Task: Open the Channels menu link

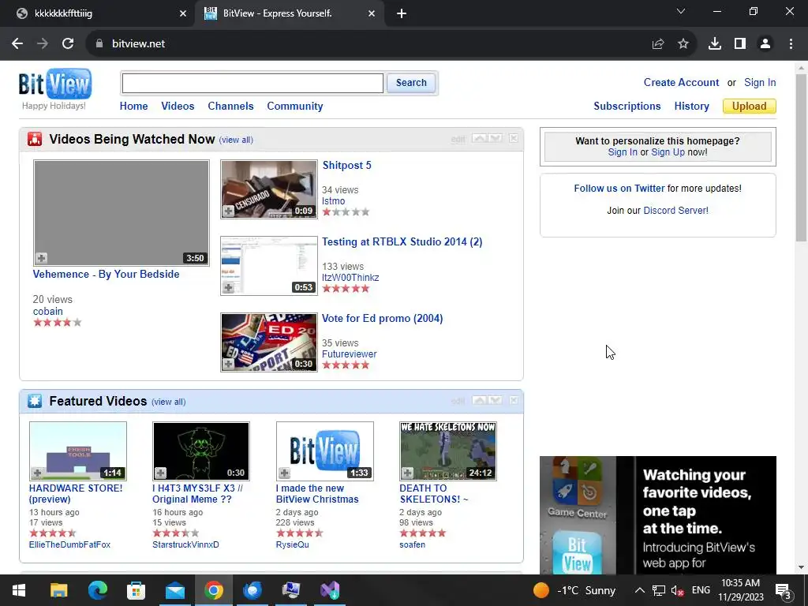Action: point(230,107)
